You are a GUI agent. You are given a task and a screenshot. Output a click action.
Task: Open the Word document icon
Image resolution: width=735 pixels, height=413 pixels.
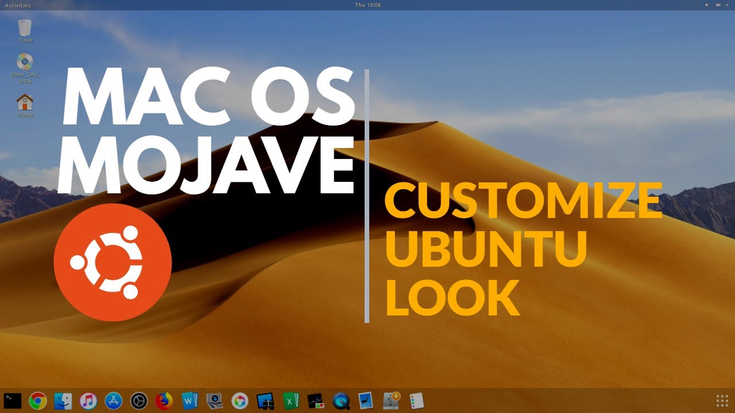(x=189, y=400)
